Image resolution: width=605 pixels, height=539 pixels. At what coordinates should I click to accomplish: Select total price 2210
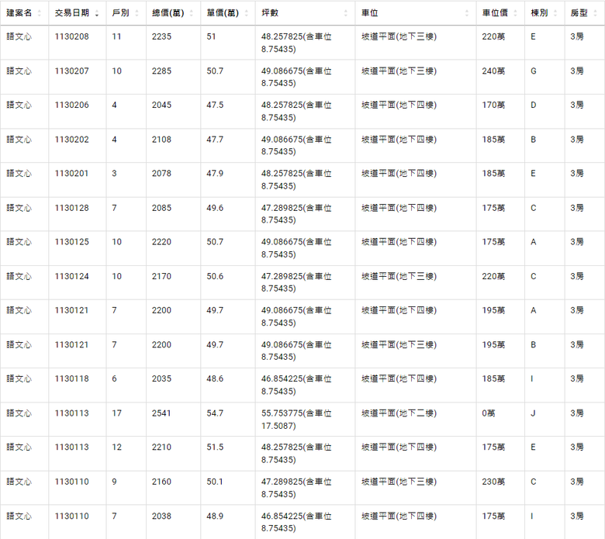161,447
